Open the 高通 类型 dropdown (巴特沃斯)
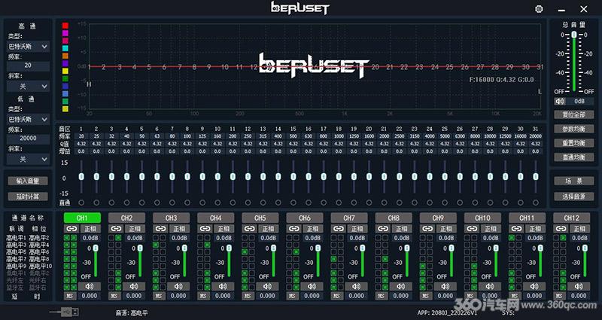This screenshot has width=602, height=320. [x=28, y=47]
